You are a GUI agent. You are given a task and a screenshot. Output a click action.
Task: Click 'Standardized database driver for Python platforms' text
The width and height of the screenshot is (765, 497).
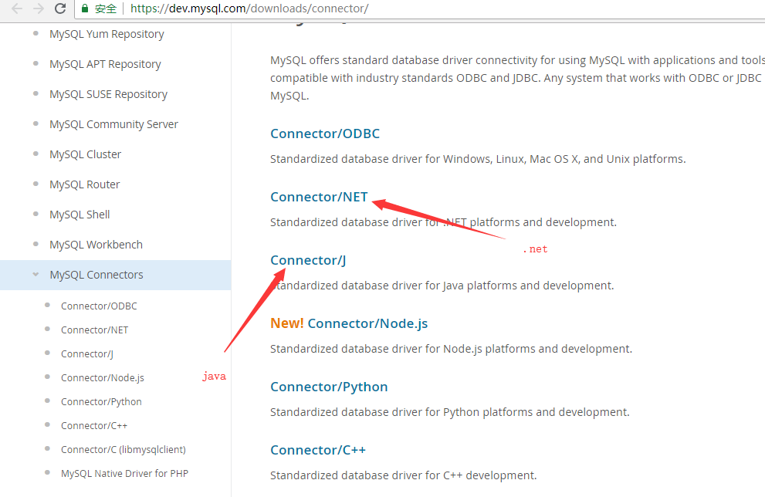click(x=450, y=412)
